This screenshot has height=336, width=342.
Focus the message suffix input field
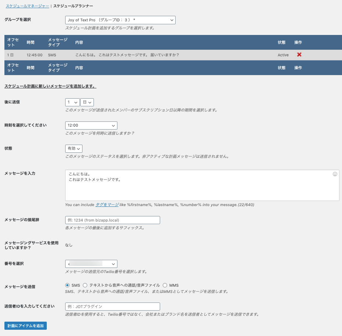(113, 220)
